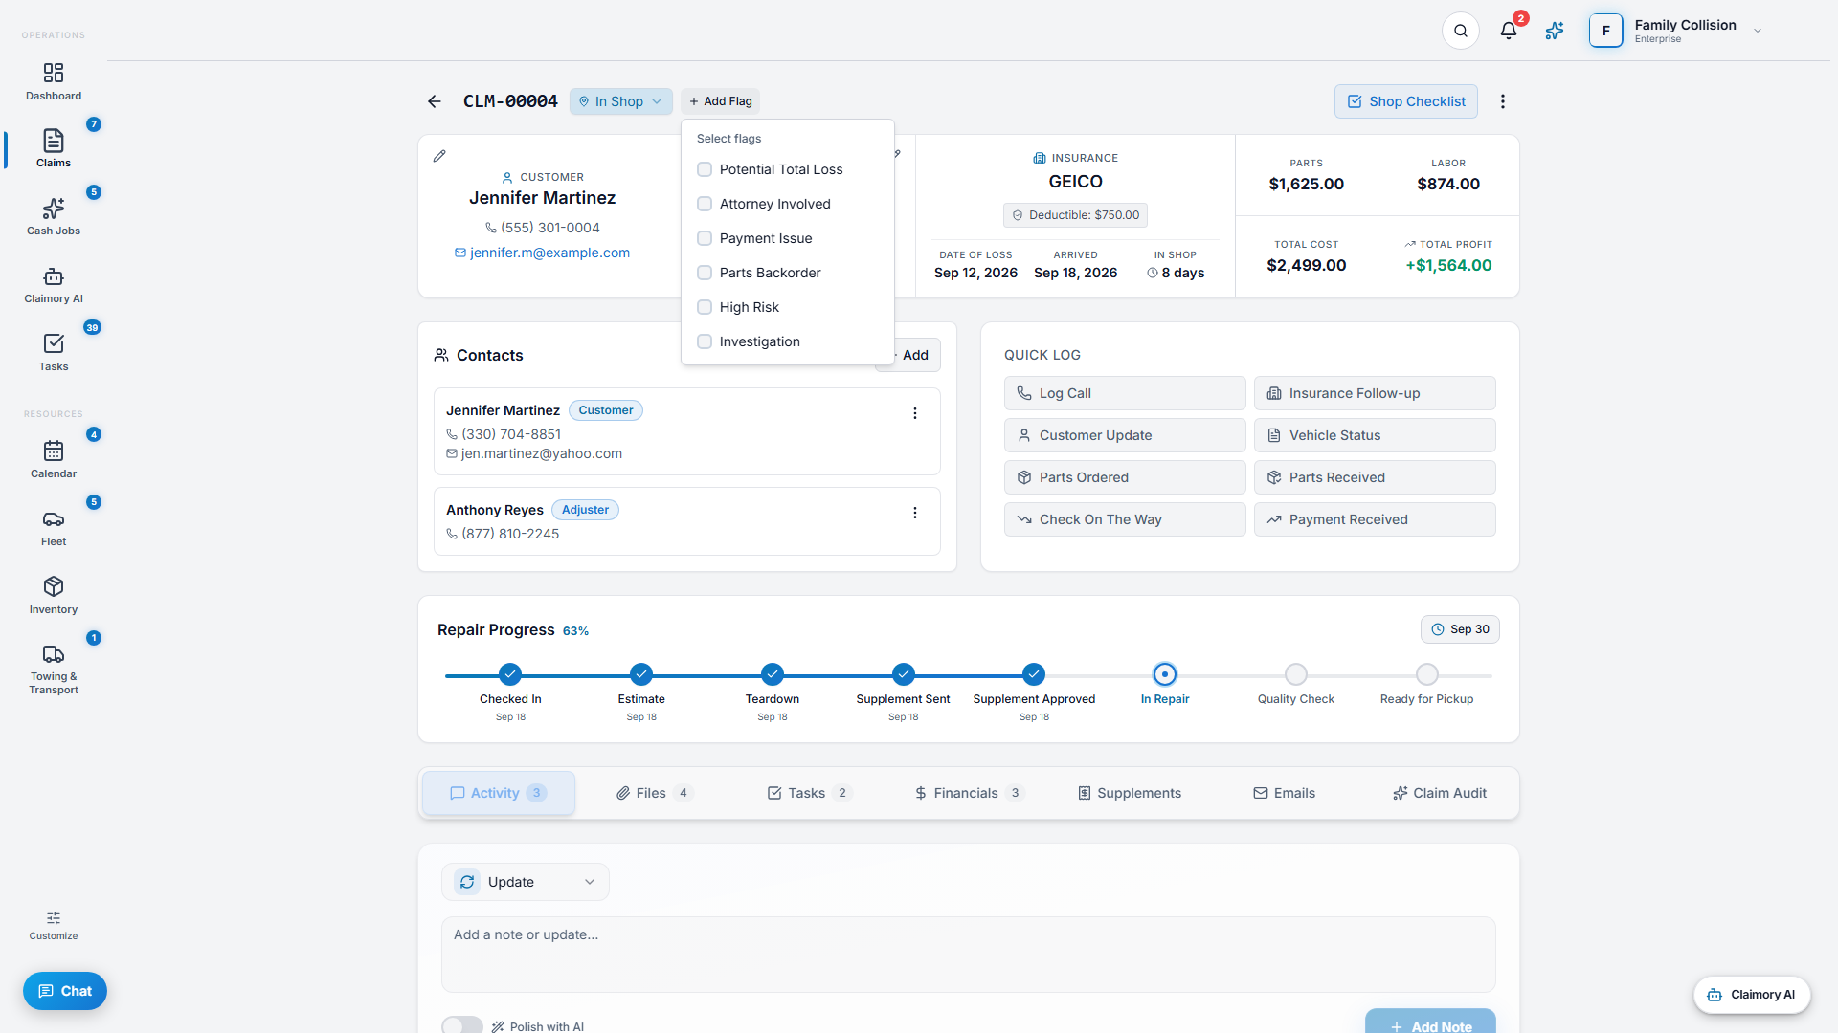
Task: Open Jennifer Martinez contact options menu
Action: (x=915, y=413)
